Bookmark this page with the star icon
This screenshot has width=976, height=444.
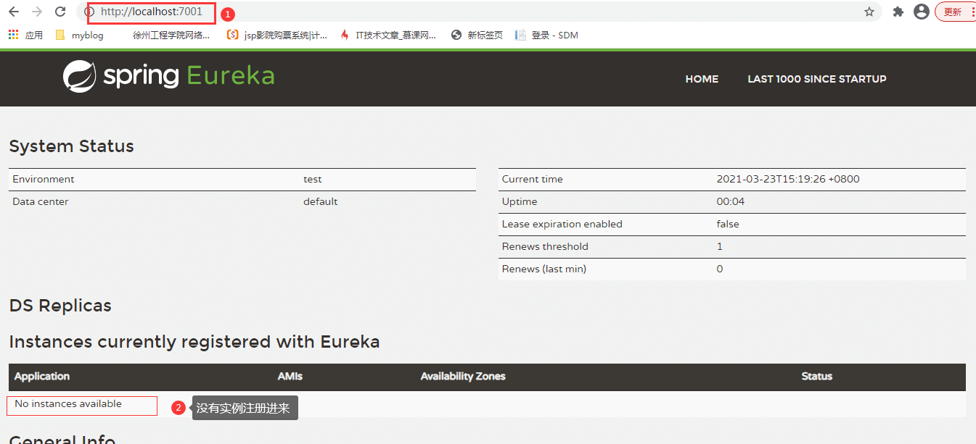[x=869, y=12]
